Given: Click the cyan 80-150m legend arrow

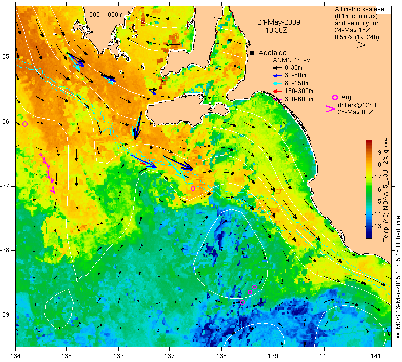Looking at the screenshot, I should click(x=278, y=83).
